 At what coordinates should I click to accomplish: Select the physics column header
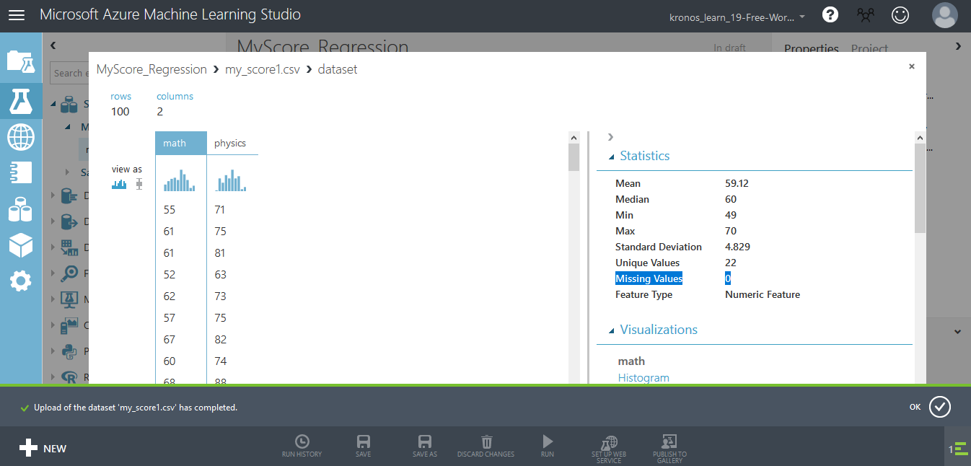click(x=230, y=144)
